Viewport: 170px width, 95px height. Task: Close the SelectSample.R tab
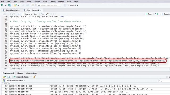point(20,10)
